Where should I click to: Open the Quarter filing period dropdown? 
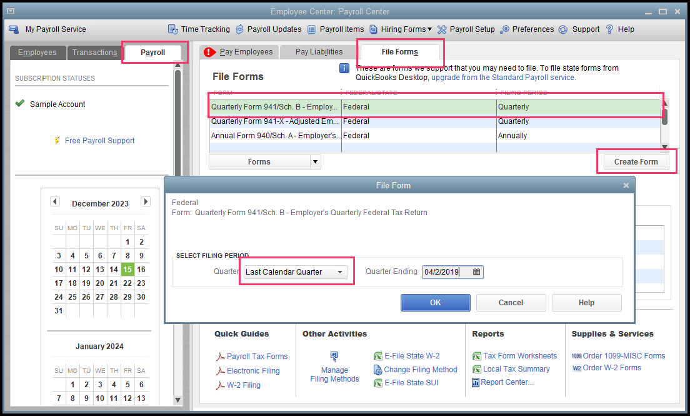click(x=296, y=272)
